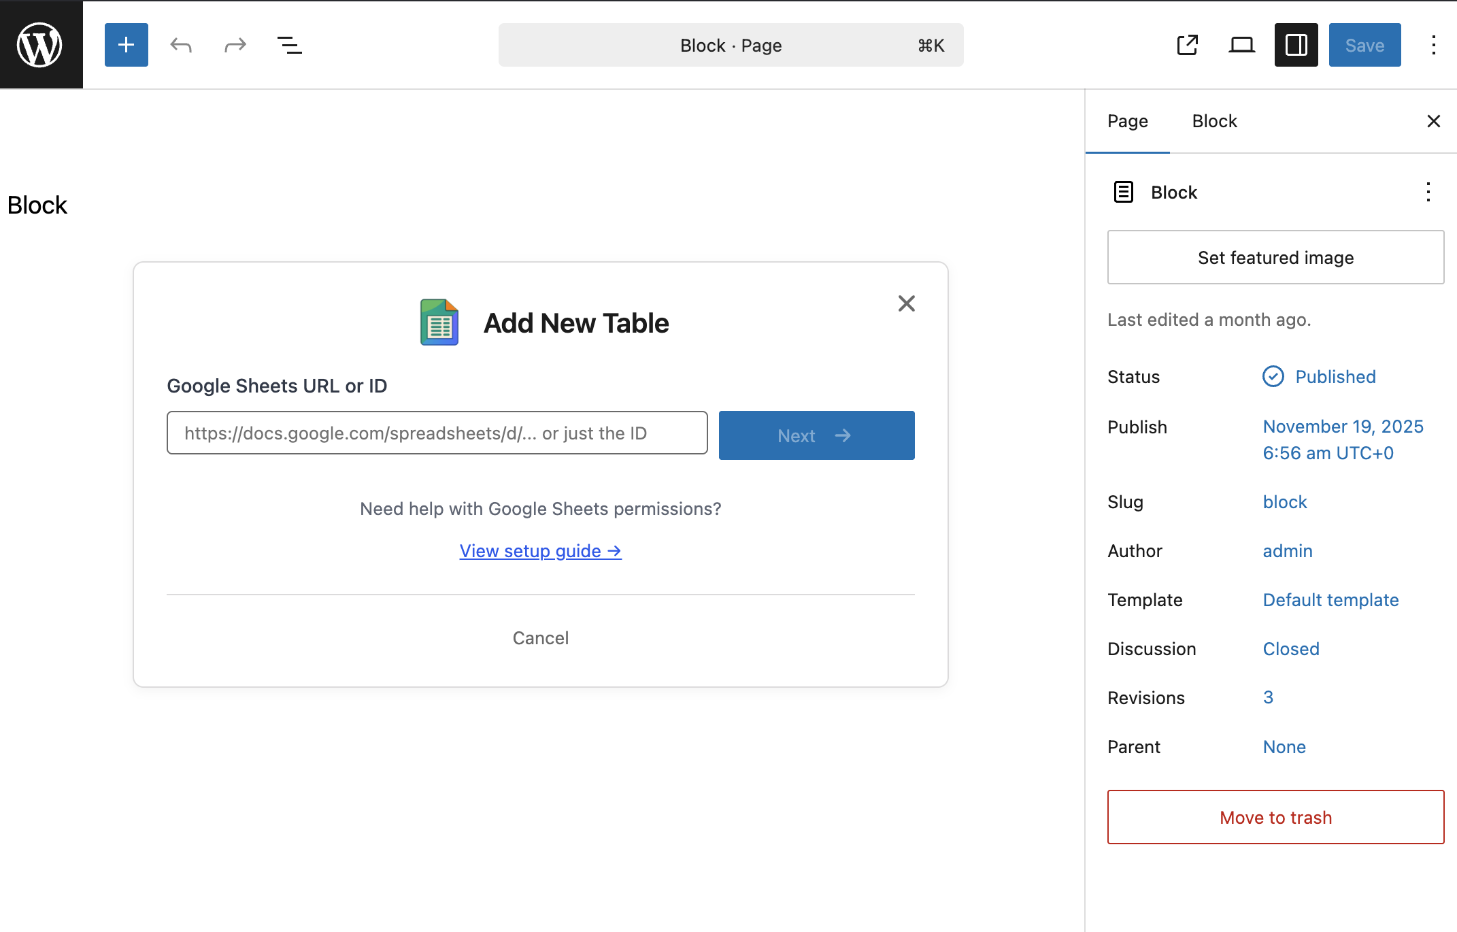Image resolution: width=1457 pixels, height=932 pixels.
Task: Open the device preview laptop icon
Action: (x=1242, y=45)
